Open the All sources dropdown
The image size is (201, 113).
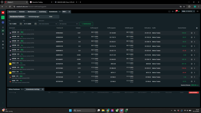coord(69,24)
